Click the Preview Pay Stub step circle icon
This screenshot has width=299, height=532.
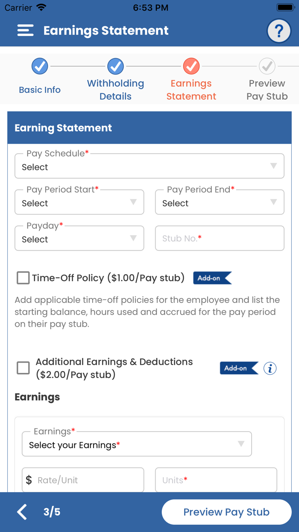pos(267,66)
